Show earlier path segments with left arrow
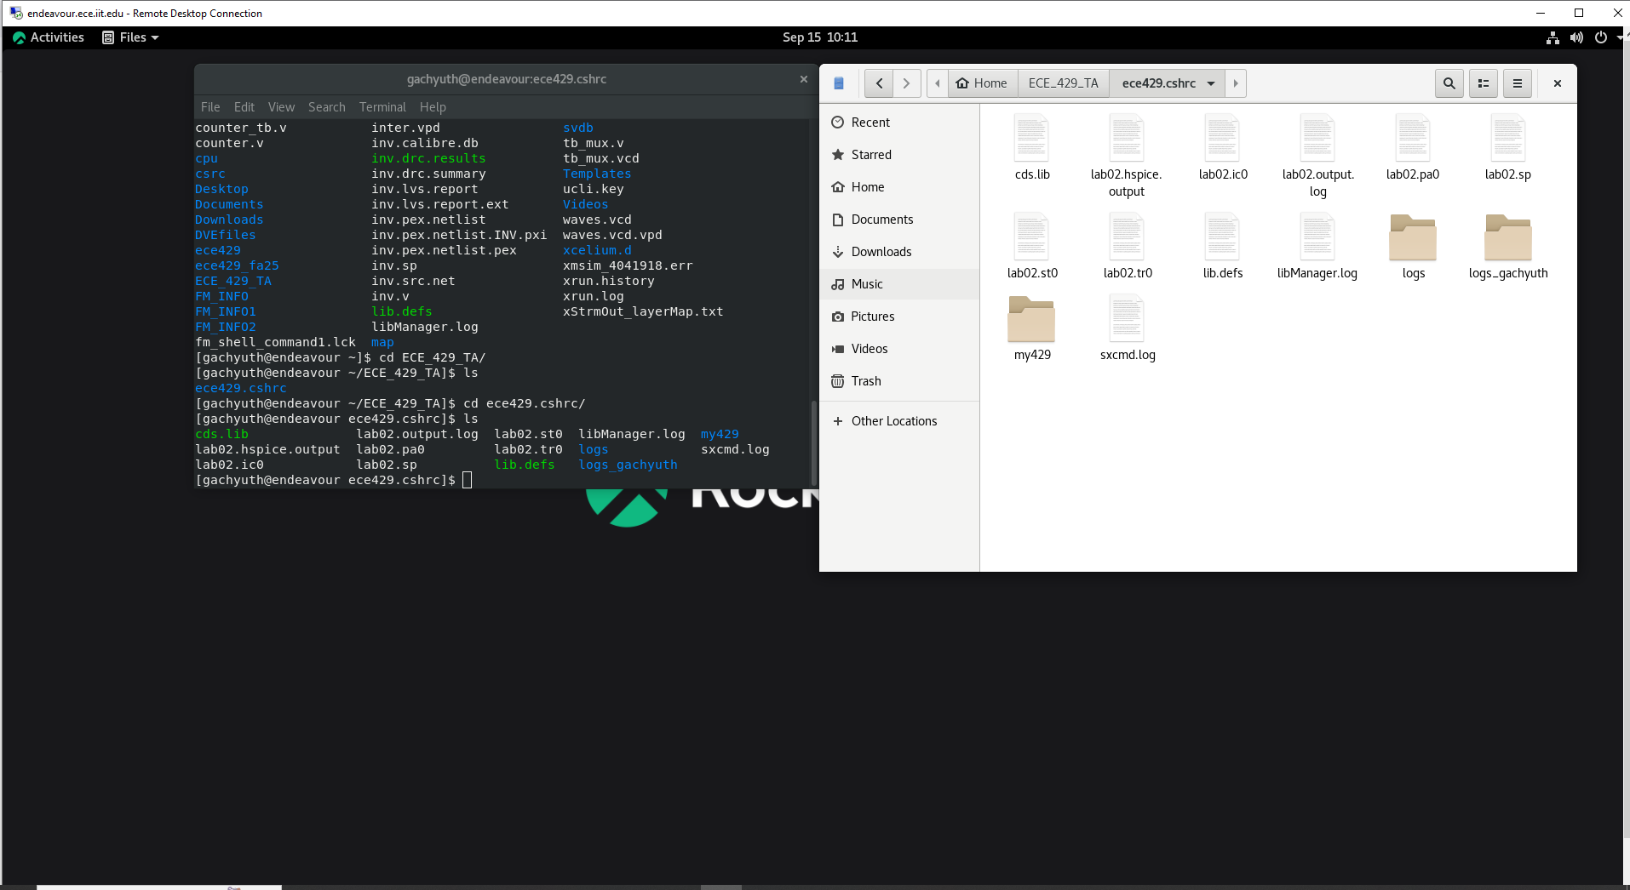 [x=938, y=83]
